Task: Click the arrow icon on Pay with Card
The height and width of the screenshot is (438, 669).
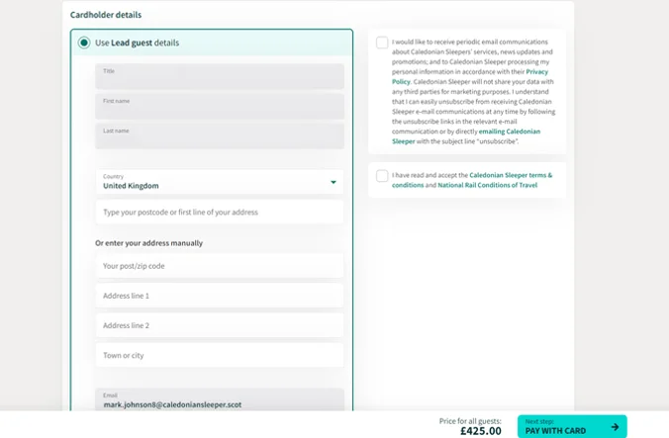Action: (615, 427)
